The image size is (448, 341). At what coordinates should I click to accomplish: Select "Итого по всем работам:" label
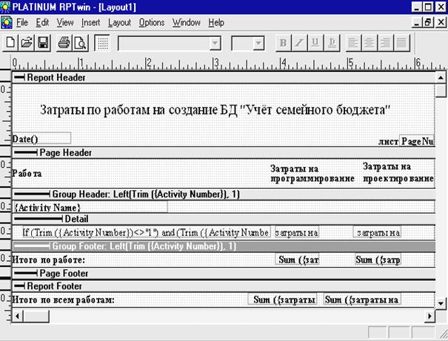pos(63,300)
